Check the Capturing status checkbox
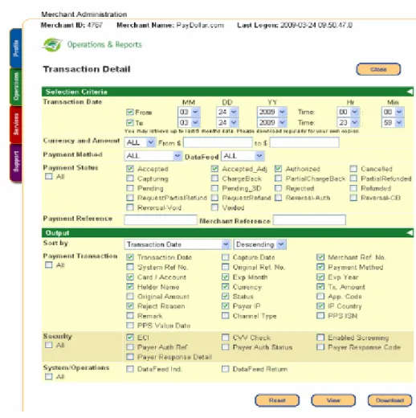The width and height of the screenshot is (416, 418). tap(130, 178)
